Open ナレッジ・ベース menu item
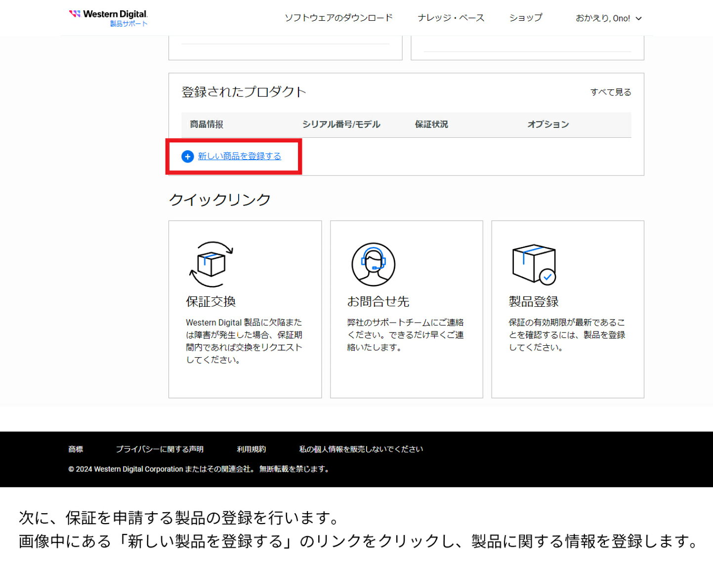 click(x=451, y=18)
